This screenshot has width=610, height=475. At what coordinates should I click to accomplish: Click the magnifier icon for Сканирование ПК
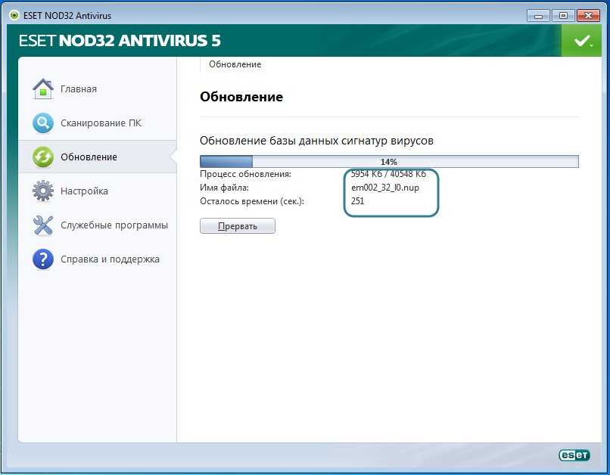point(43,123)
